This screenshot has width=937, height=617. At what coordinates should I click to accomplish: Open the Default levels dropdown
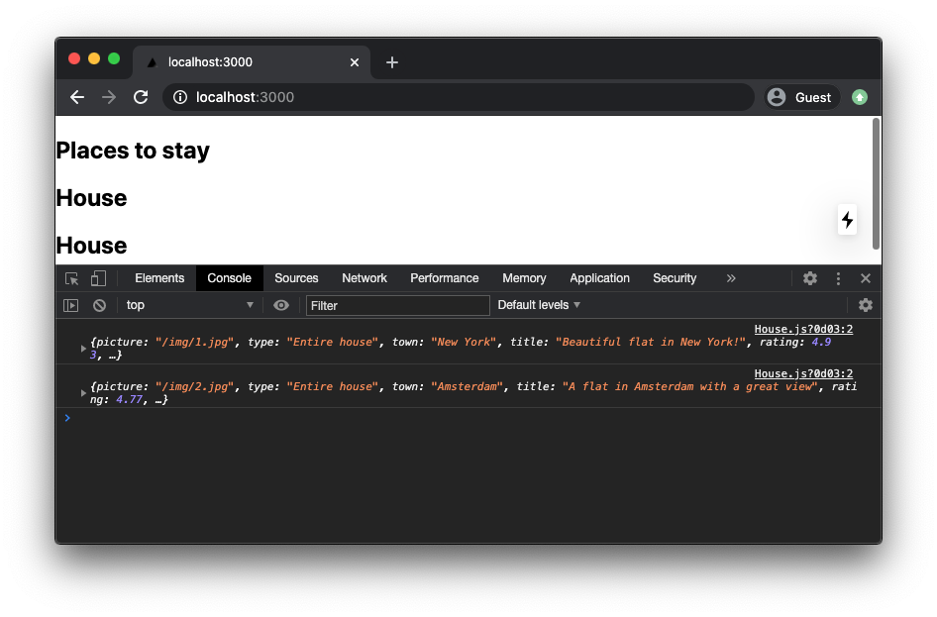539,306
